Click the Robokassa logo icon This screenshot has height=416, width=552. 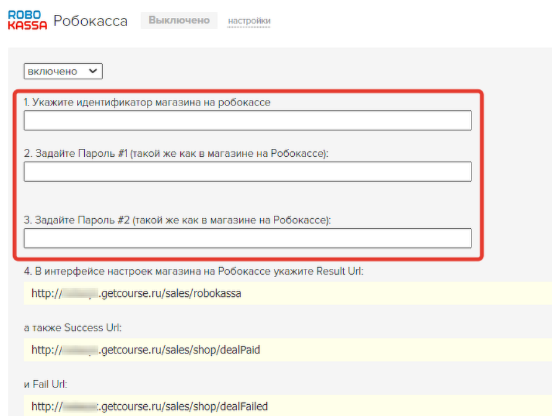click(x=27, y=20)
